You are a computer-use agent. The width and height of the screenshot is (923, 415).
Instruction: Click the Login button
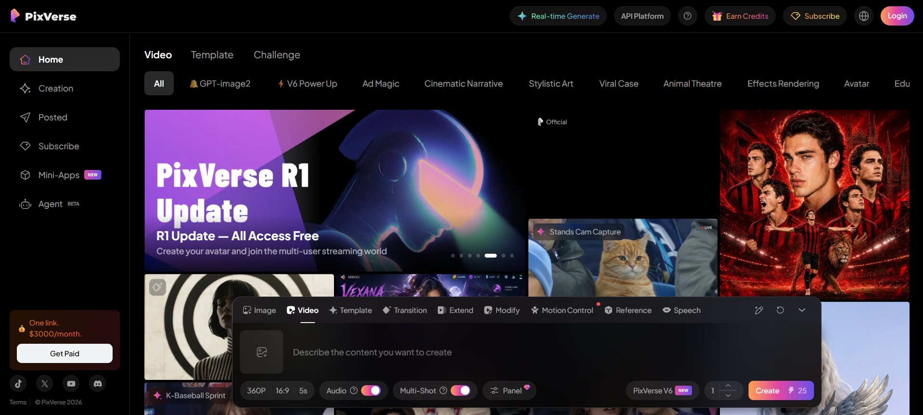[x=897, y=16]
